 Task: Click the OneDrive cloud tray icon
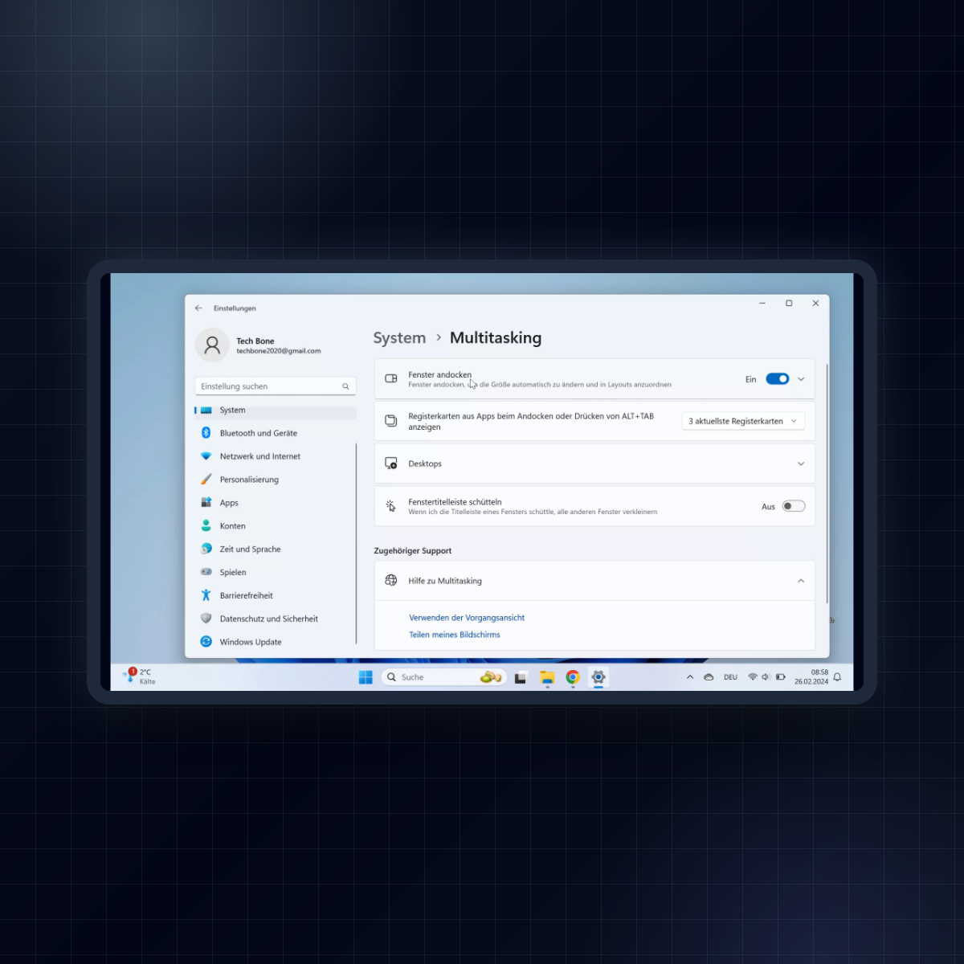point(709,677)
